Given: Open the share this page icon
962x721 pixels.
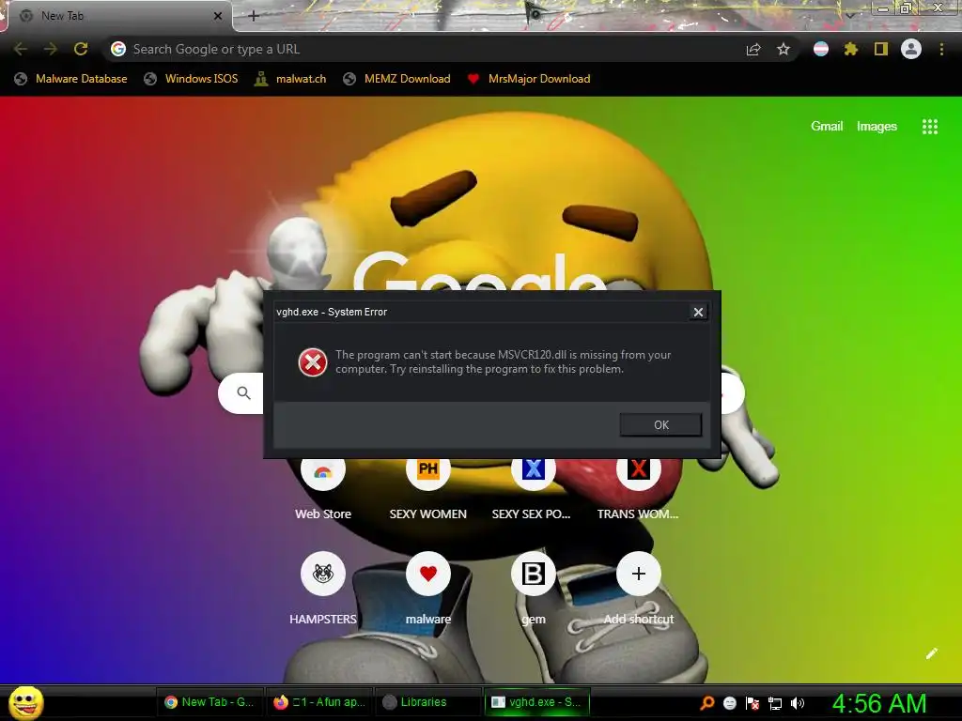Looking at the screenshot, I should coord(753,50).
